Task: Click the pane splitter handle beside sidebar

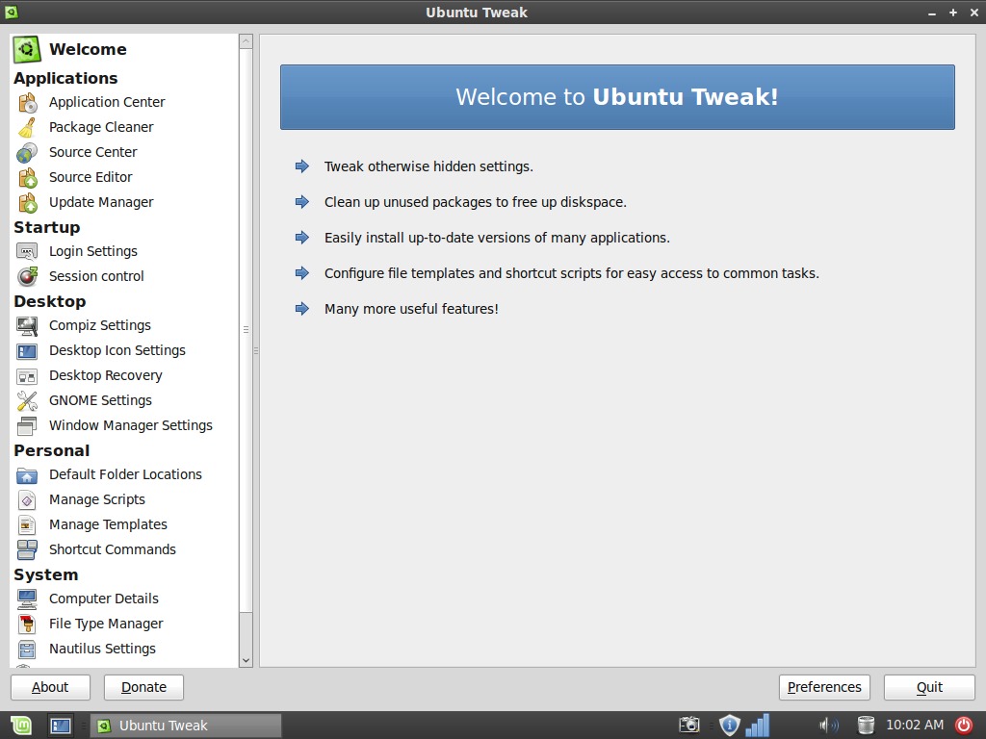Action: click(x=256, y=350)
